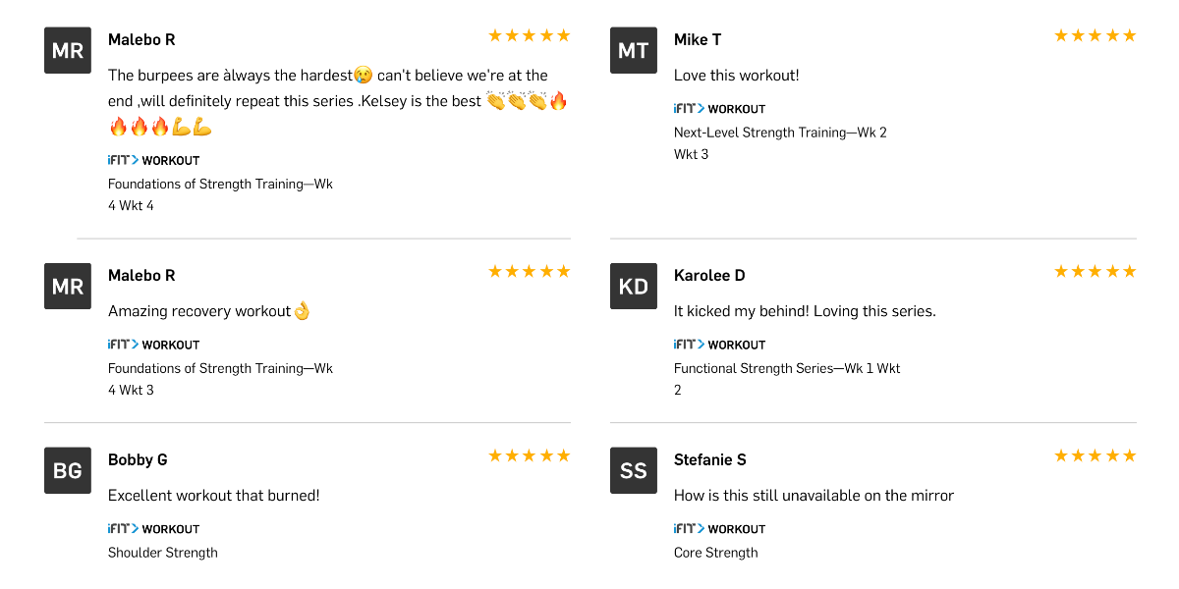The width and height of the screenshot is (1179, 589).
Task: Click the BG avatar for Bobby G
Action: [x=68, y=470]
